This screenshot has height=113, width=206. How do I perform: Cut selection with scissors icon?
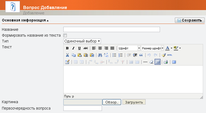(x=67, y=55)
